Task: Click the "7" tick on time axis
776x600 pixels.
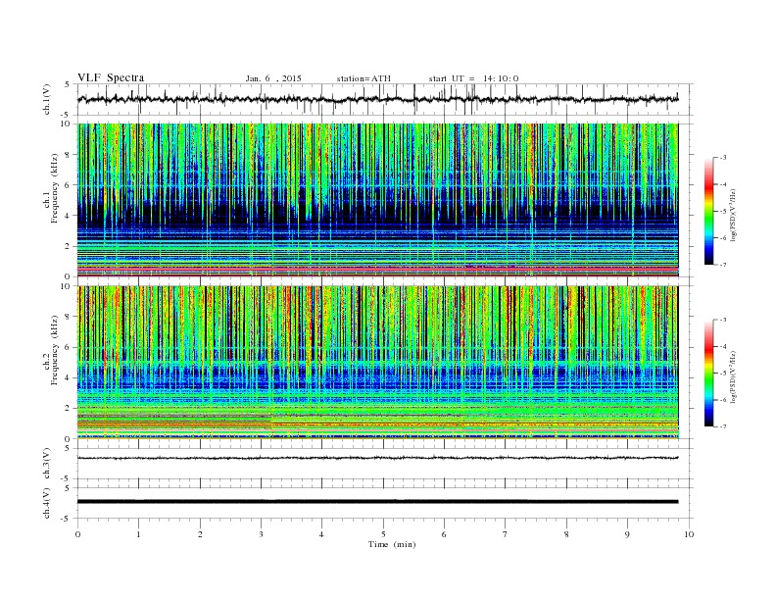Action: [x=506, y=534]
